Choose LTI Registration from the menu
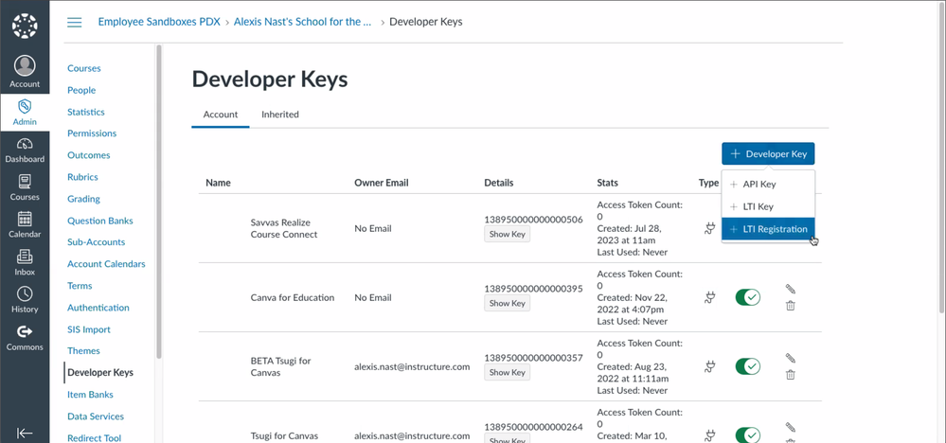 pos(768,229)
